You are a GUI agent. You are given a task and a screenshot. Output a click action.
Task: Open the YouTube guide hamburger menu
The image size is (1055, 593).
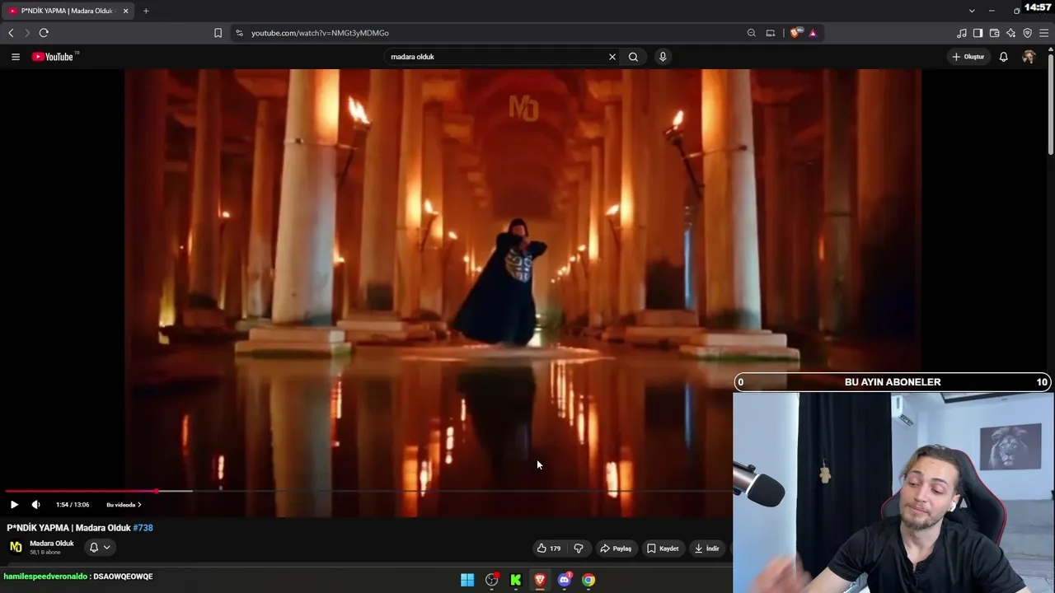[x=15, y=57]
